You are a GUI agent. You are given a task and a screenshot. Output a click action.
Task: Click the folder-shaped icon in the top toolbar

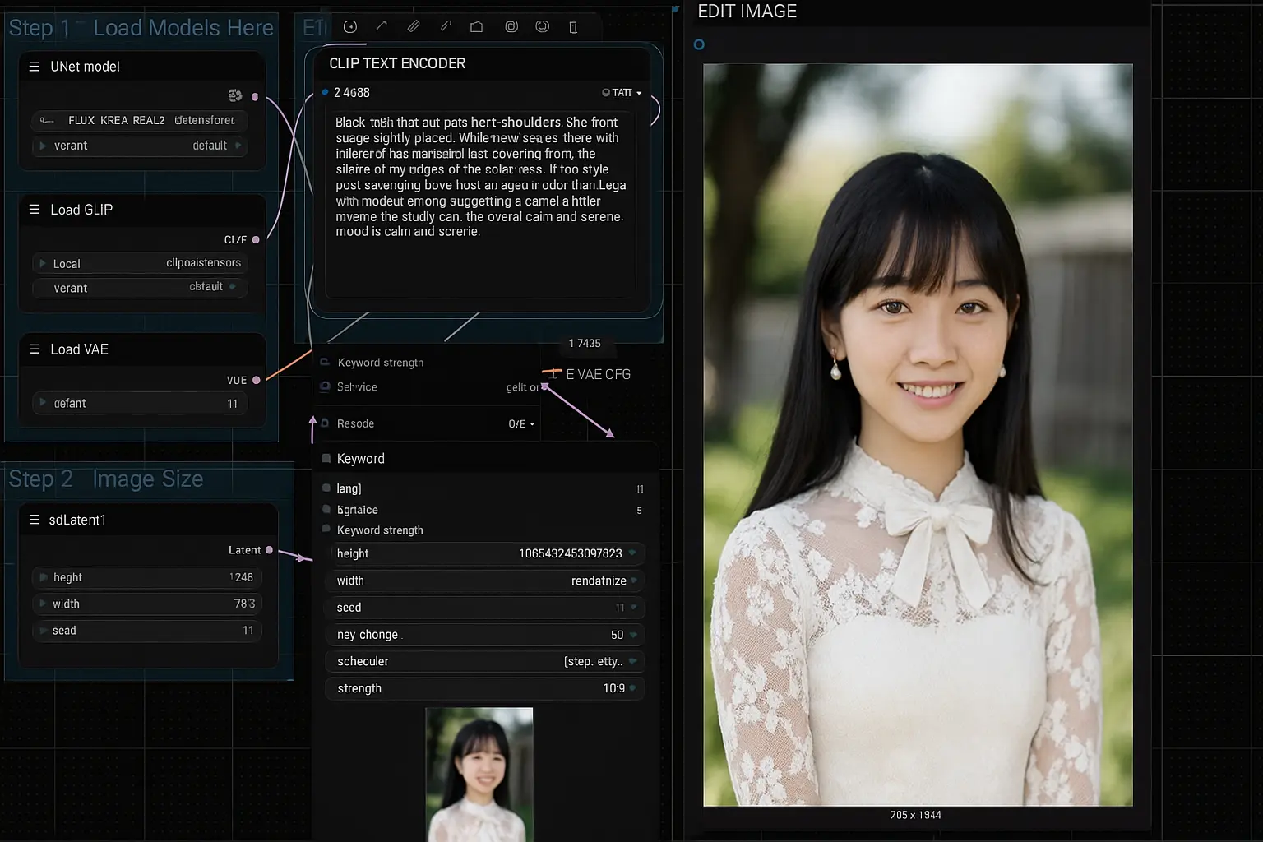[x=476, y=26]
